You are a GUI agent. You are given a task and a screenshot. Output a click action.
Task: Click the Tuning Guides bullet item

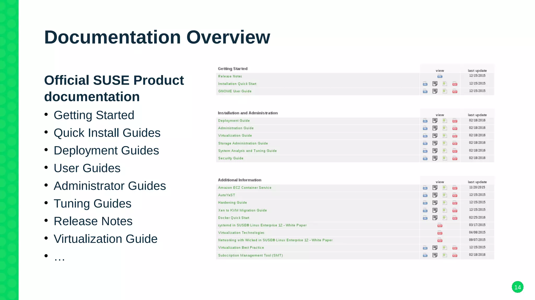pyautogui.click(x=92, y=203)
